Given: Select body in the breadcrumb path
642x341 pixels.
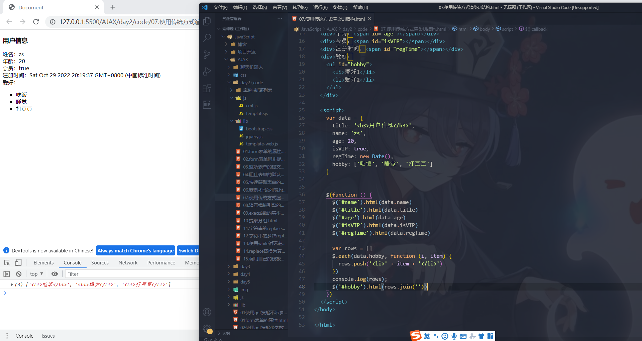Looking at the screenshot, I should pyautogui.click(x=484, y=29).
